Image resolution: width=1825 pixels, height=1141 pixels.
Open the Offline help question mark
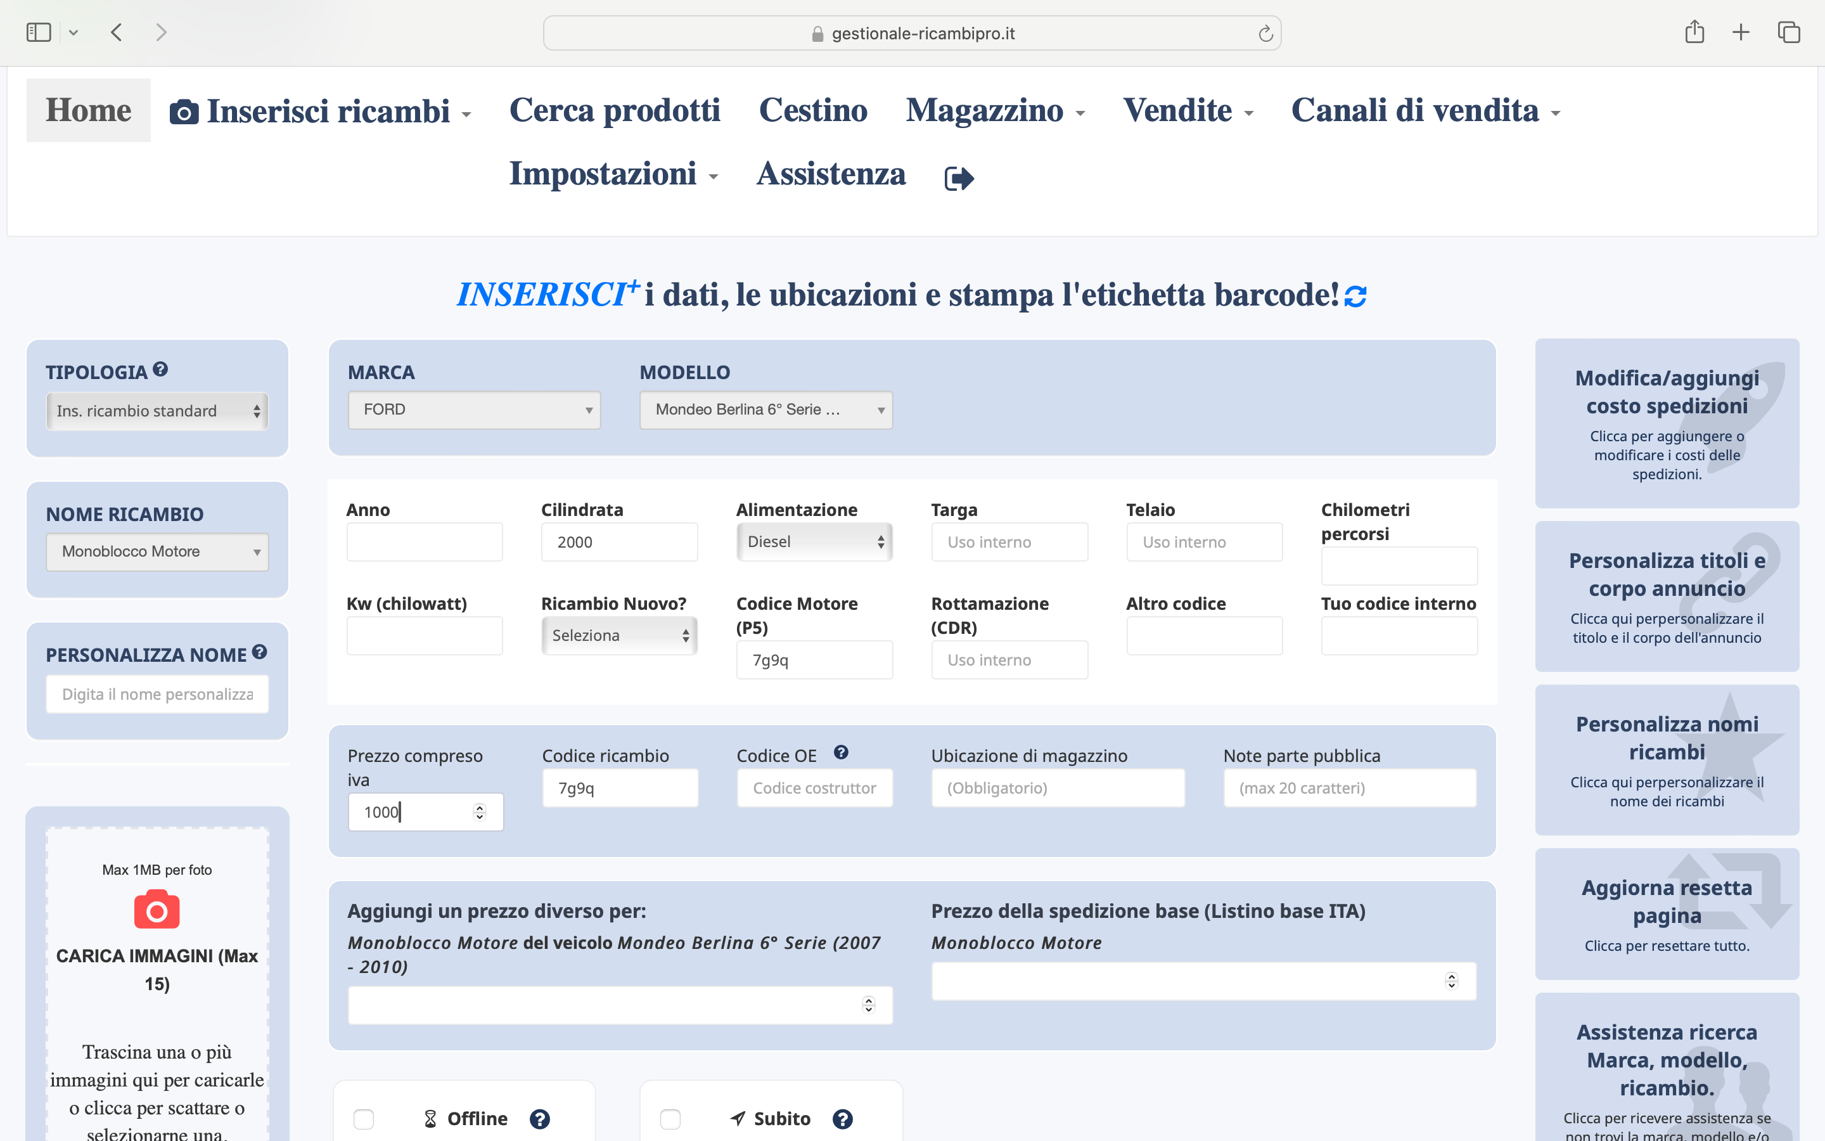pos(539,1119)
